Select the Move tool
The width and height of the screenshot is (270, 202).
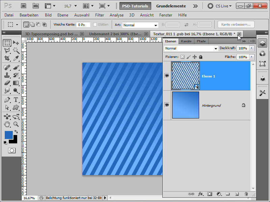click(x=16, y=43)
